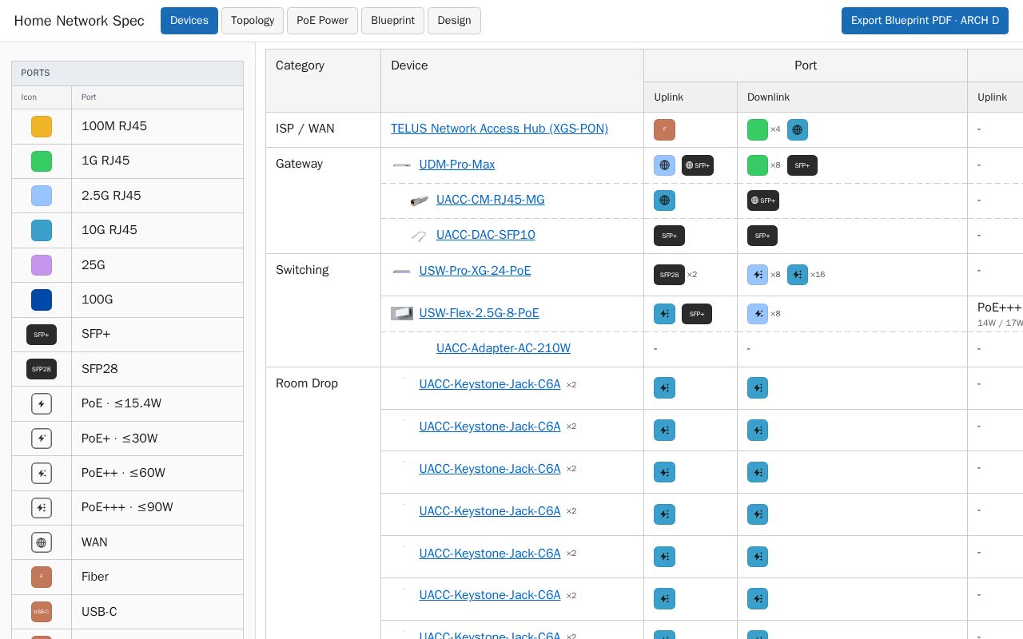Click the UACC-DAC-SFP10 cable thumbnail

[419, 236]
